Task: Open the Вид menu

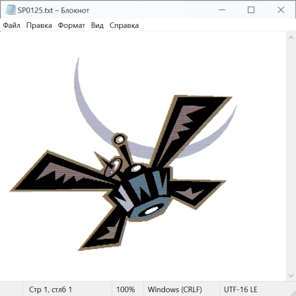Action: [97, 26]
